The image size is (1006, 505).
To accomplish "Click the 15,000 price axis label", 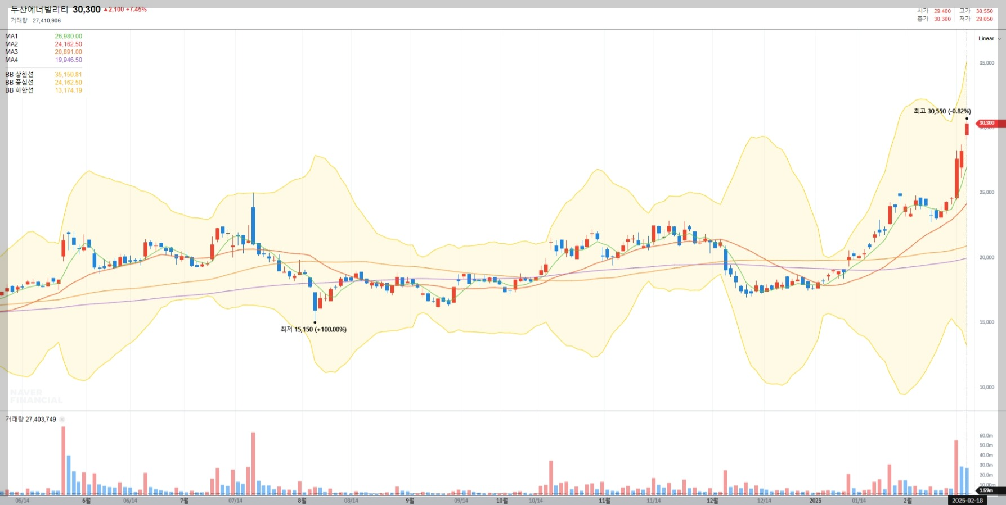I will click(x=987, y=322).
